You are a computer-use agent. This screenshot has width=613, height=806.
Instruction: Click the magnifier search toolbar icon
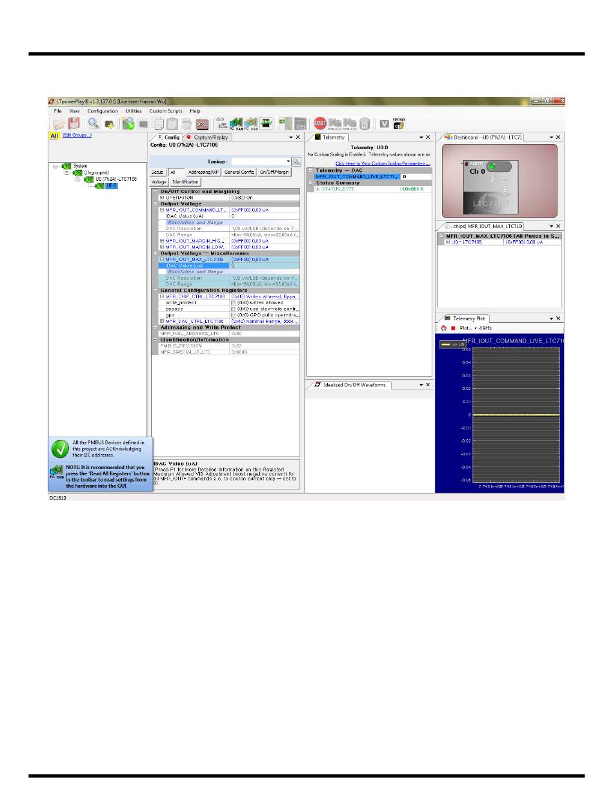point(93,123)
